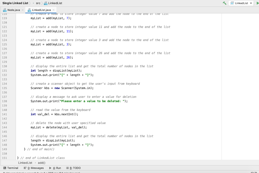Image resolution: width=259 pixels, height=173 pixels.
Task: Click line number 144 in the gutter
Action: [5, 127]
